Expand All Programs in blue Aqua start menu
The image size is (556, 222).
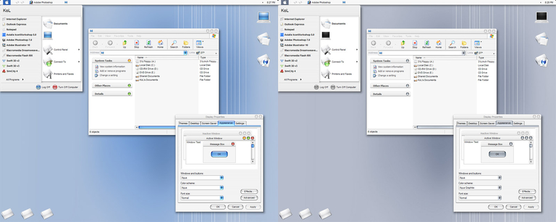pos(15,80)
